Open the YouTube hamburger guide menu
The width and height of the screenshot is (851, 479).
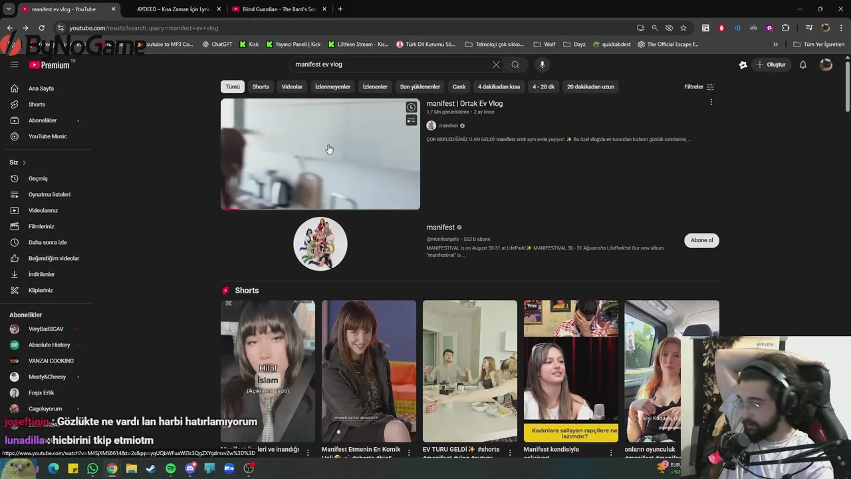tap(14, 65)
